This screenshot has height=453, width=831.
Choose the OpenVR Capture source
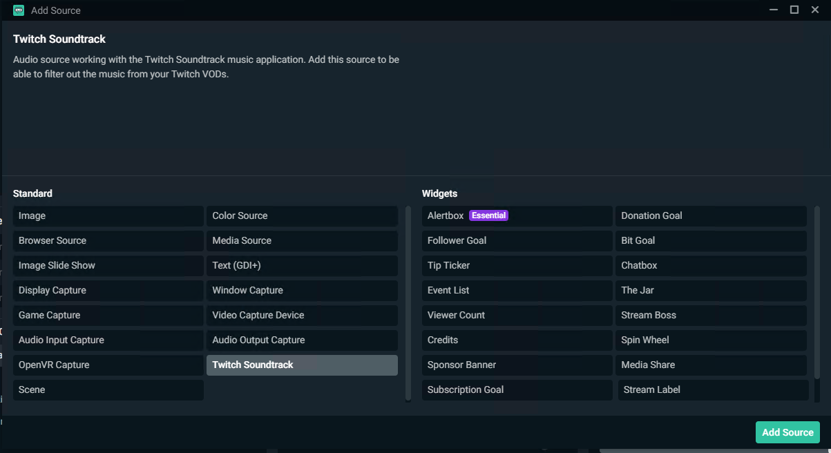point(107,365)
